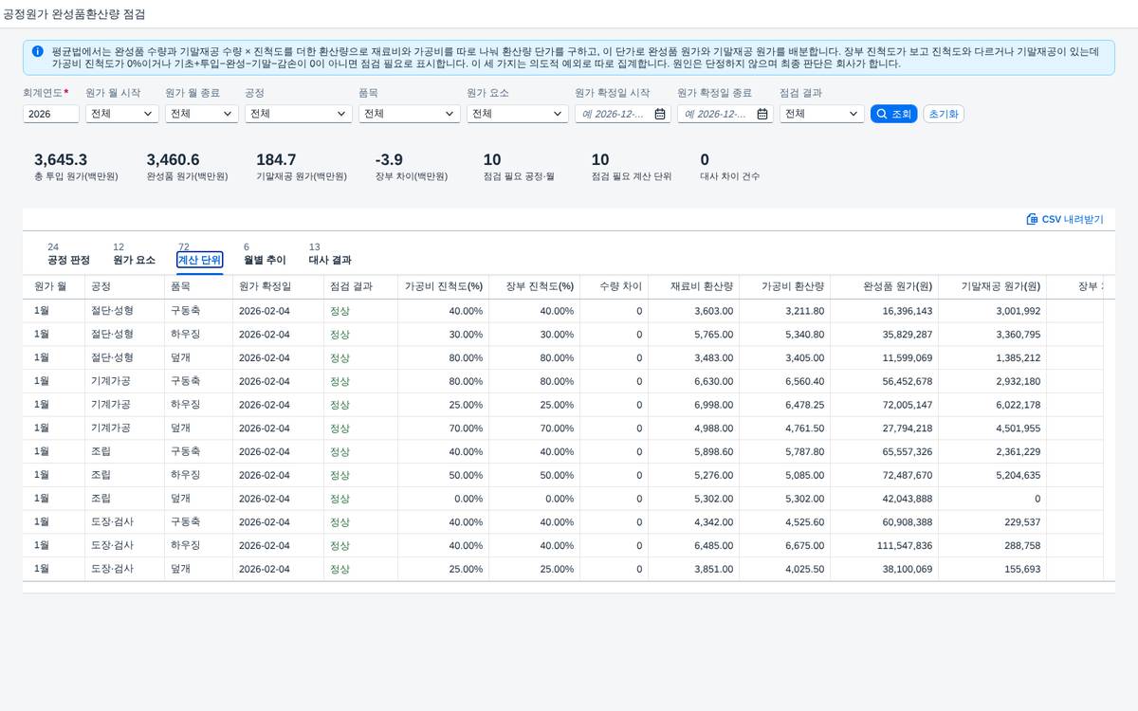The image size is (1138, 711).
Task: Click the 대사 차이 건수 label
Action: click(729, 176)
